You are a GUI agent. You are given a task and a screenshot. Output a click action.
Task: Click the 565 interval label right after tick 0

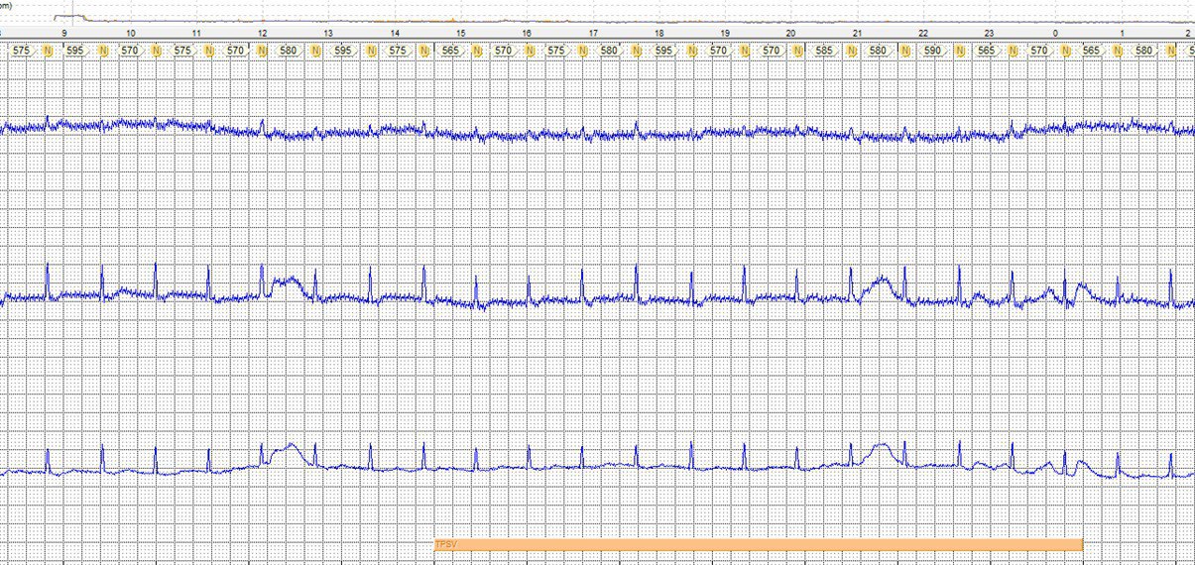click(x=1091, y=50)
